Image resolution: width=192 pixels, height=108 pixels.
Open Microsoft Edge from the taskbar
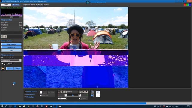(15, 106)
